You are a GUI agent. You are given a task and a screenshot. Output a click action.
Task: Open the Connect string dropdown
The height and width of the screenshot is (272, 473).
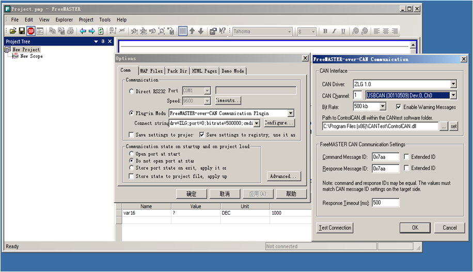[257, 123]
